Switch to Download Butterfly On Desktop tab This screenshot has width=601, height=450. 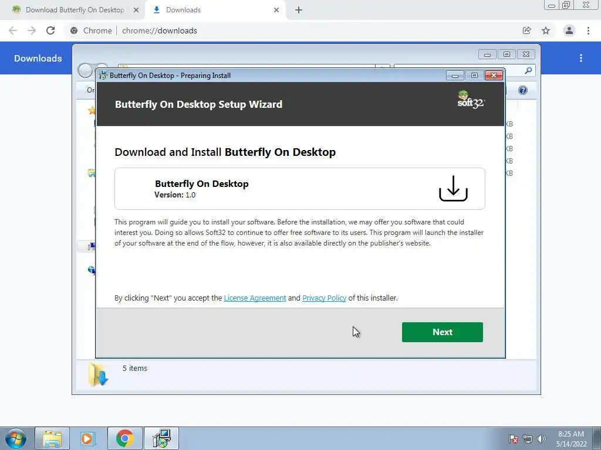pos(75,10)
